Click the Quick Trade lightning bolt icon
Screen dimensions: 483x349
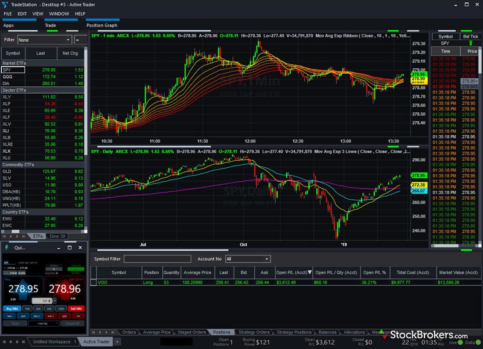(7, 248)
